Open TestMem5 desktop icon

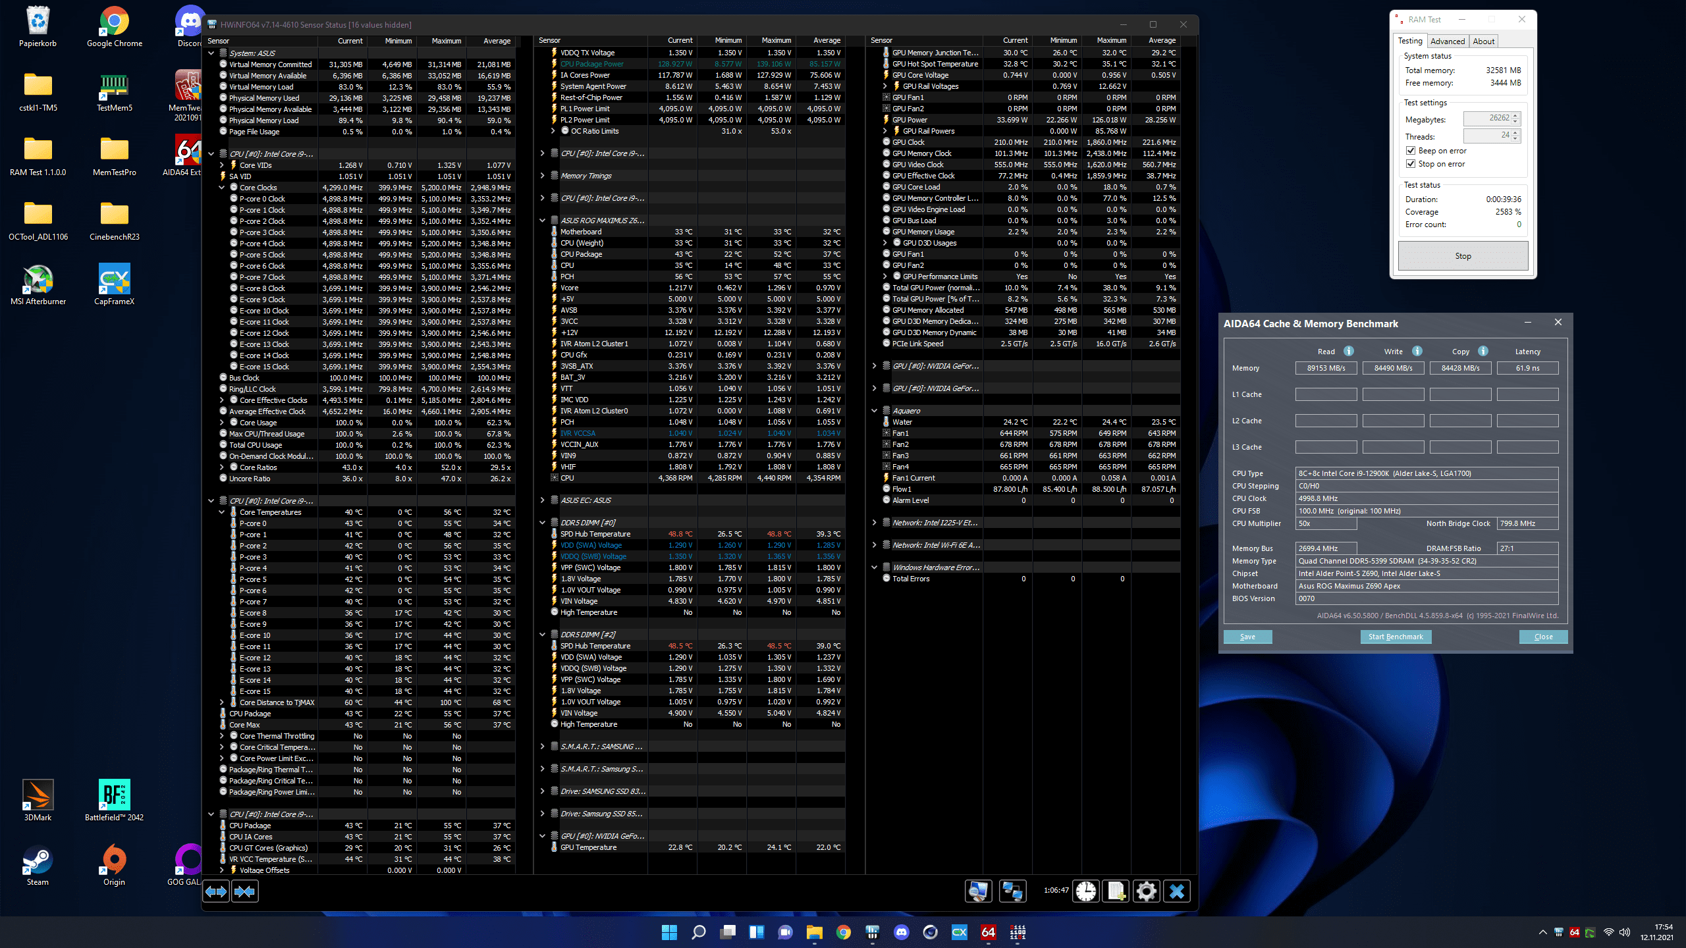point(115,92)
